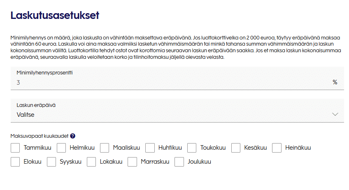Screen dimensions: 349x190
Task: Tick the Elokuu month box
Action: [x=15, y=162]
